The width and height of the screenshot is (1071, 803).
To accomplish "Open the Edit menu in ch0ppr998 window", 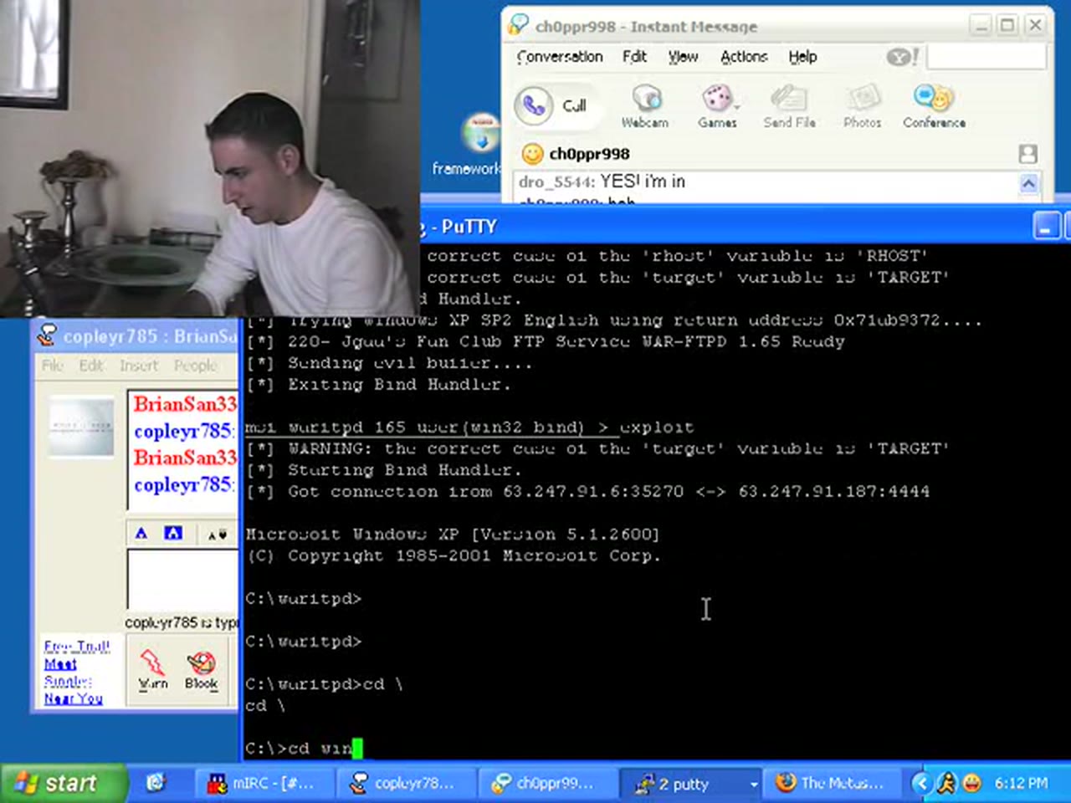I will 634,57.
